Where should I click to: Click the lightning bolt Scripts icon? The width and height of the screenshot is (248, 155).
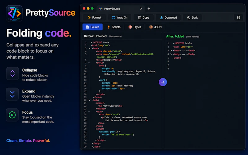click(x=109, y=27)
